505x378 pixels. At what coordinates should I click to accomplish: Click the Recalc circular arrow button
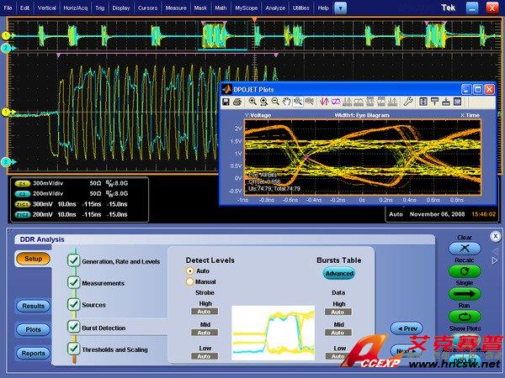click(x=465, y=271)
